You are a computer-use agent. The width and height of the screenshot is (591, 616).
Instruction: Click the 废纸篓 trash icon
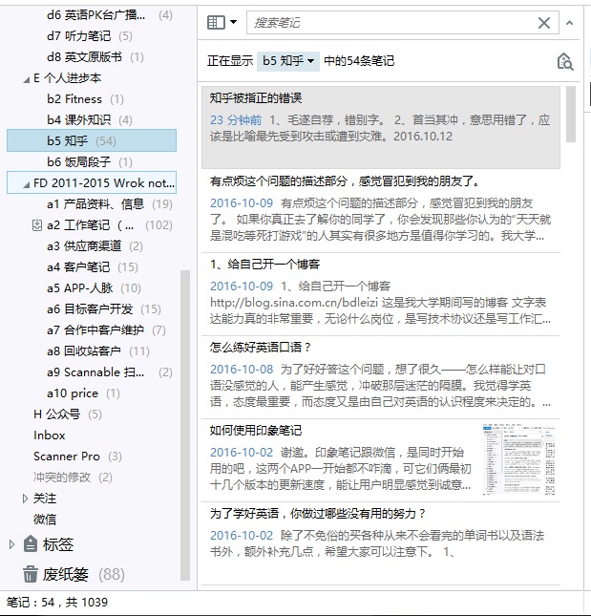[x=31, y=574]
